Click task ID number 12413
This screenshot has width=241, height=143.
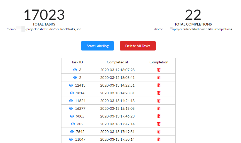pyautogui.click(x=80, y=85)
